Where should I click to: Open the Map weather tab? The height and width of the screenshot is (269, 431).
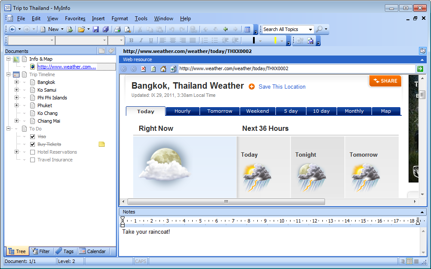coord(386,111)
